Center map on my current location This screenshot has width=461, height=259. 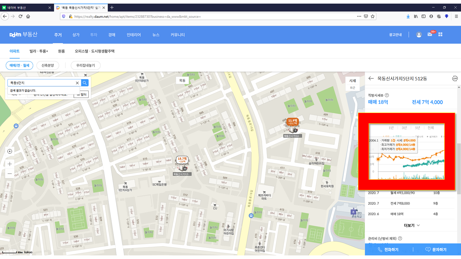point(10,151)
